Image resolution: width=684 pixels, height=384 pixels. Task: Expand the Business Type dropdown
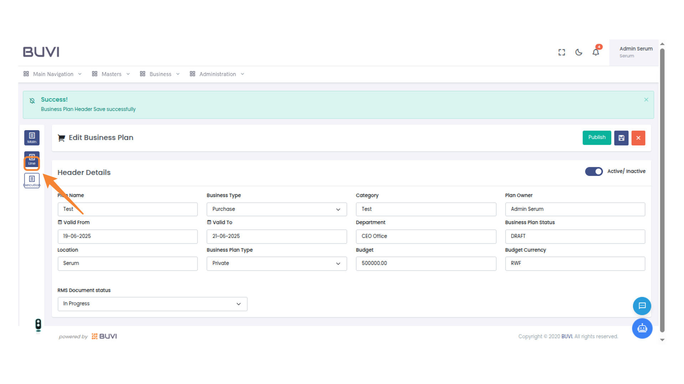(276, 209)
